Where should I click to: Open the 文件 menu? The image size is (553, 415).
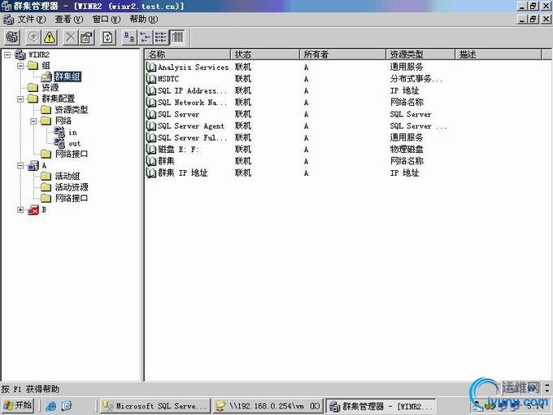[32, 19]
